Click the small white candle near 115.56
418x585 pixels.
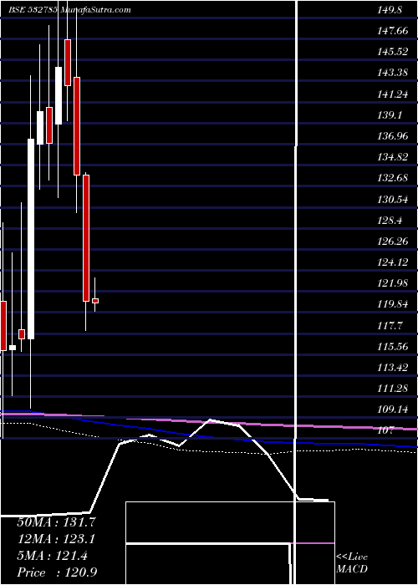tap(13, 348)
